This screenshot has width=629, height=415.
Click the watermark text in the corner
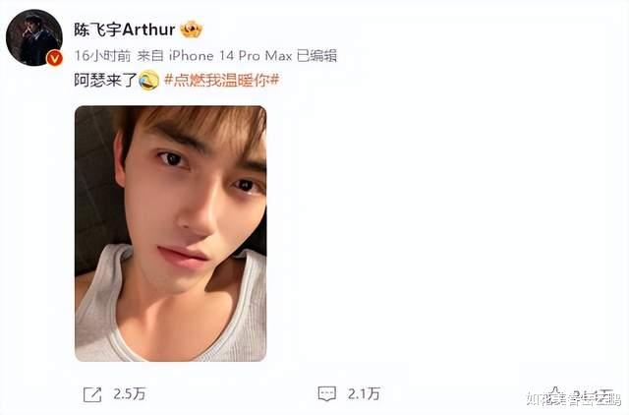(x=574, y=399)
